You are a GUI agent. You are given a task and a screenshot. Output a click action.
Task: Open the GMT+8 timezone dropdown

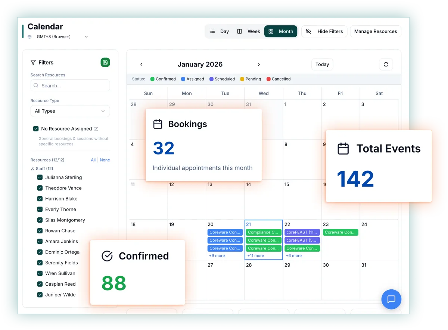click(57, 37)
